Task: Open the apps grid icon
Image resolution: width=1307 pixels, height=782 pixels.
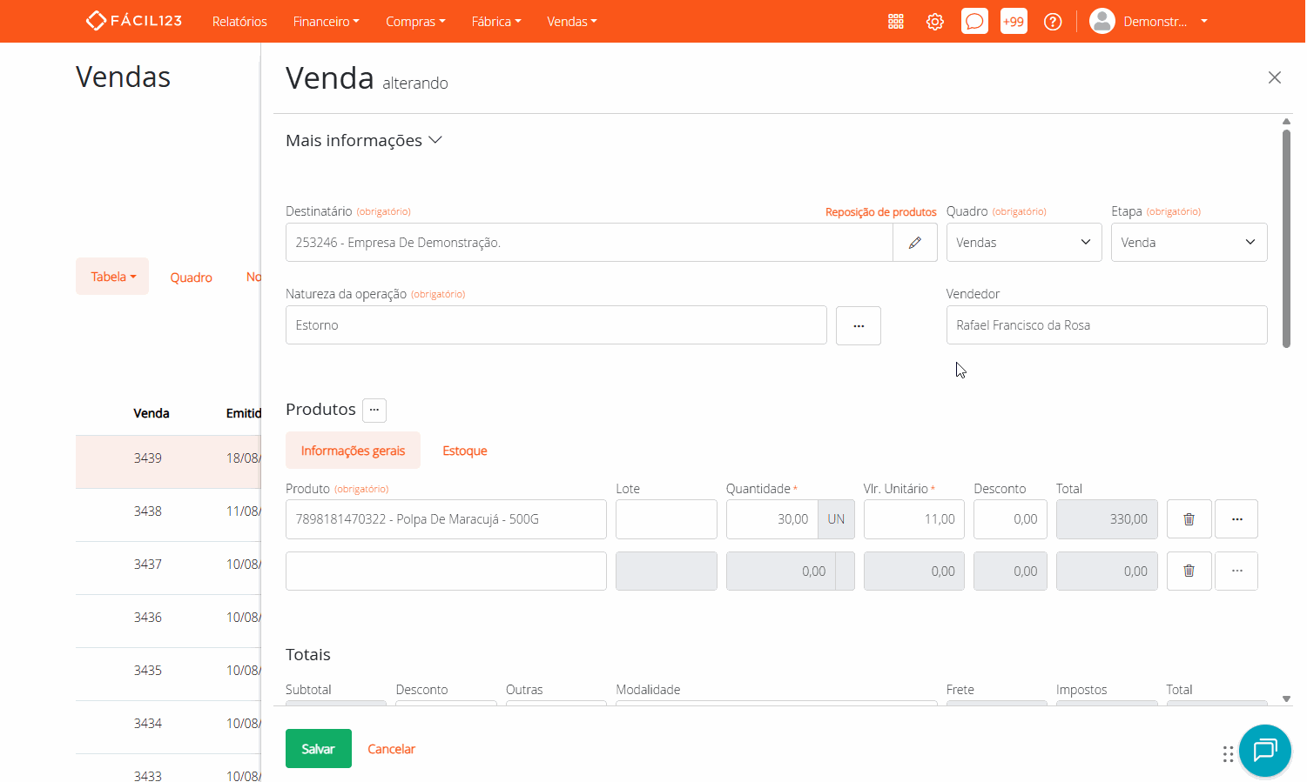Action: tap(896, 22)
